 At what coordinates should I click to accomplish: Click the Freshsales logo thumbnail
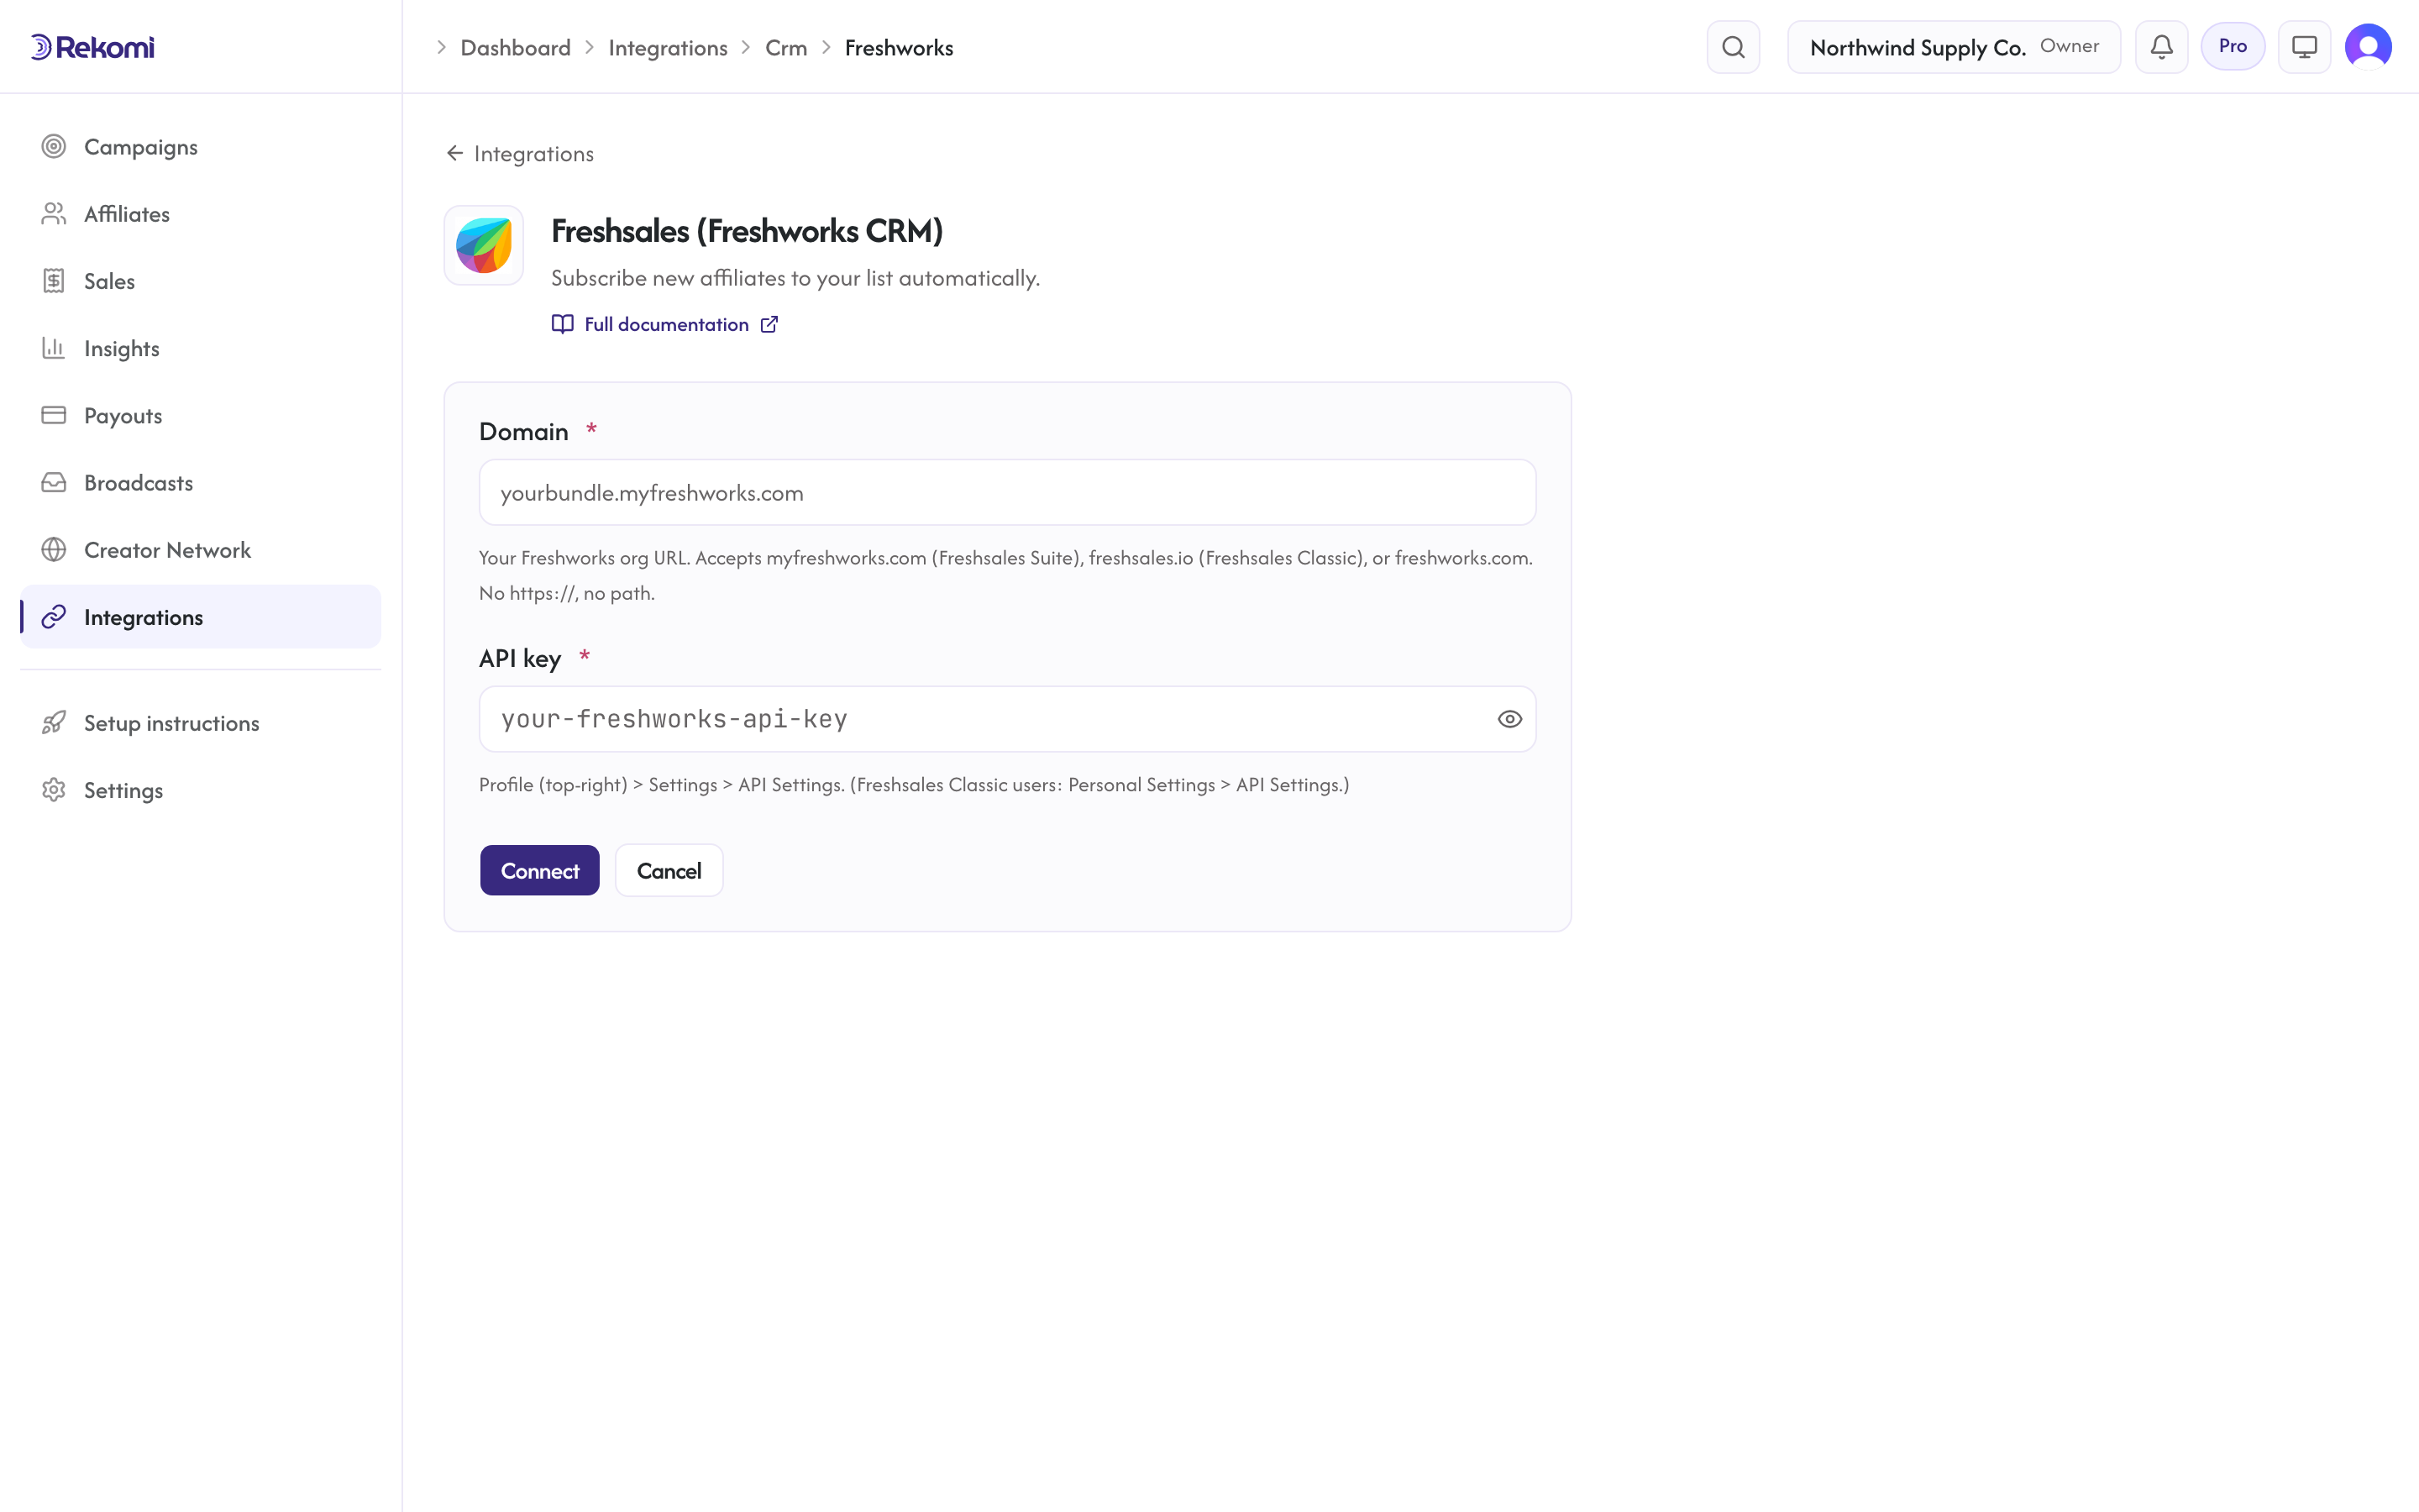484,245
